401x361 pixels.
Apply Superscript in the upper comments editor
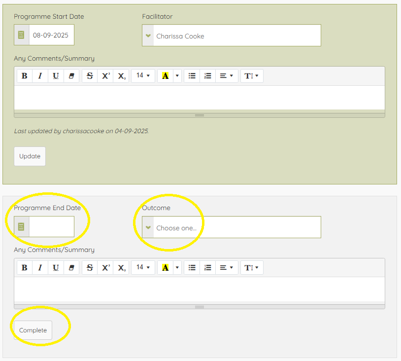click(105, 76)
